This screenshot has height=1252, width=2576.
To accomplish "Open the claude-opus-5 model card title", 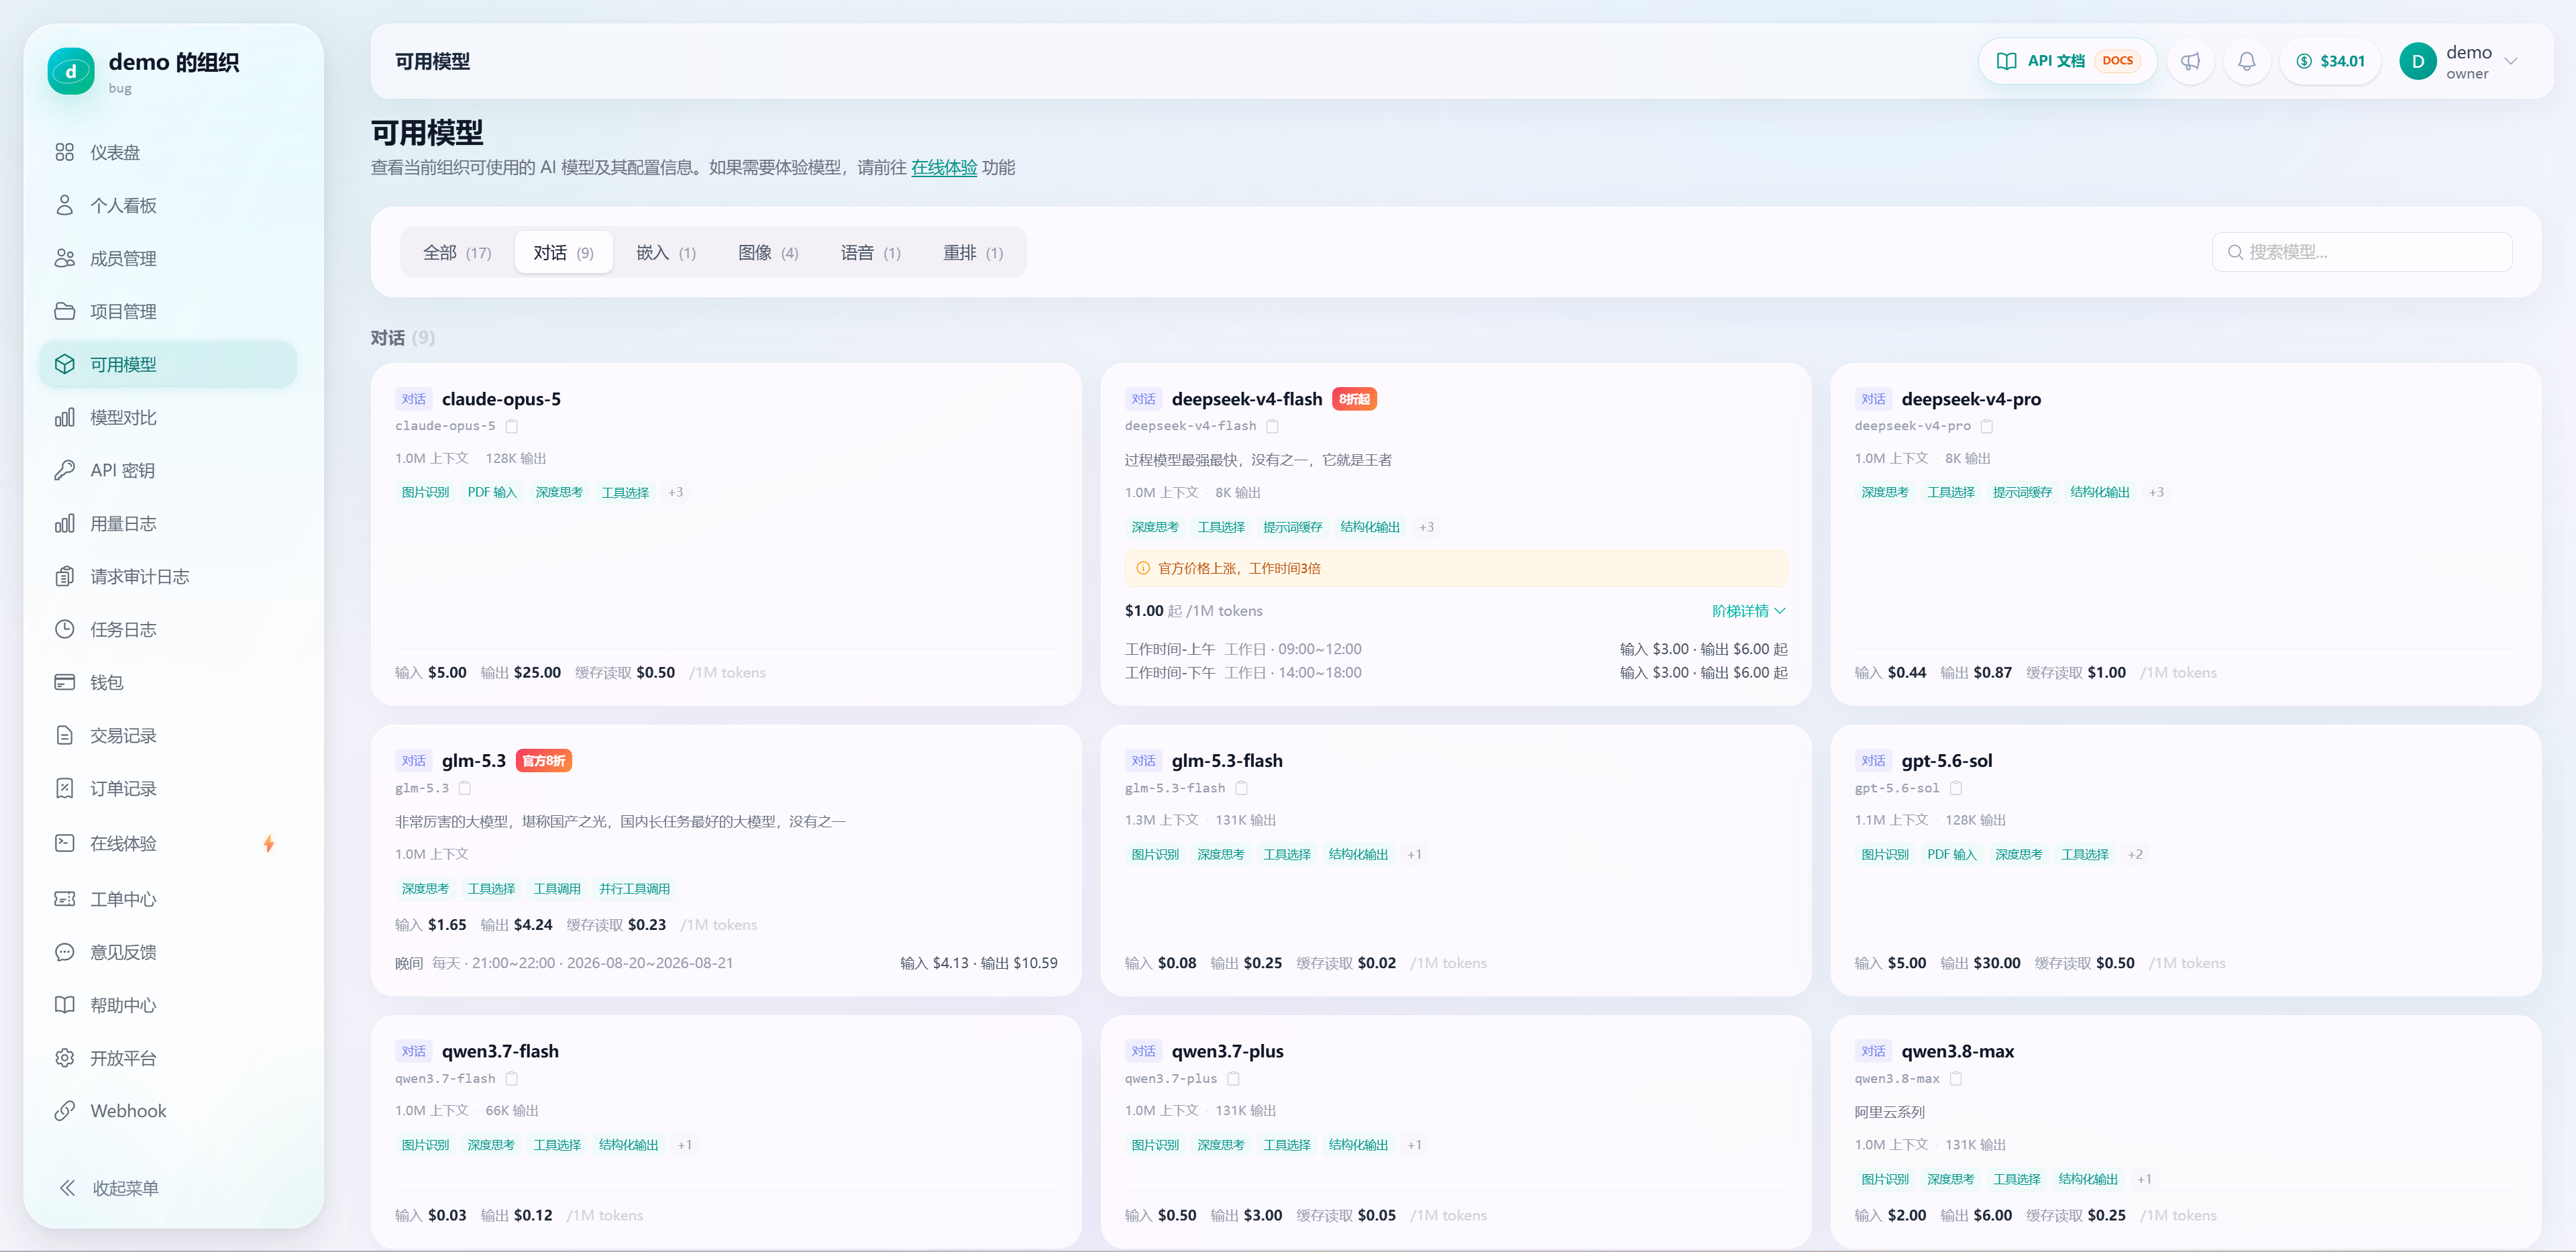I will (x=501, y=399).
